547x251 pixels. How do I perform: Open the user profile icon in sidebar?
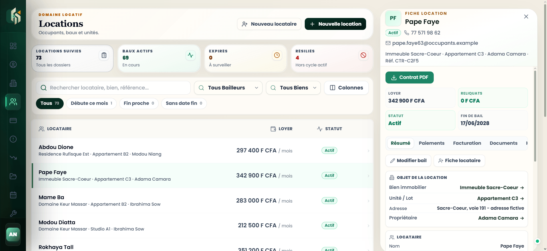click(13, 64)
